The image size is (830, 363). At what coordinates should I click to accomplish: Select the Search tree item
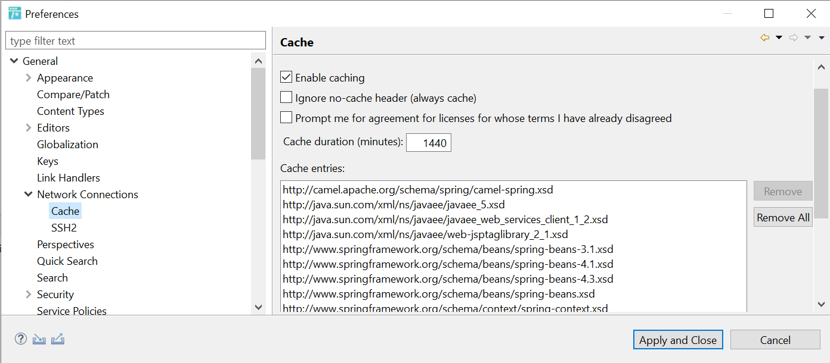[52, 278]
